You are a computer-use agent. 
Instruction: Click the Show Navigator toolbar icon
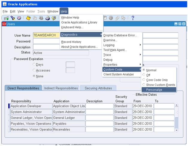coord(19,18)
